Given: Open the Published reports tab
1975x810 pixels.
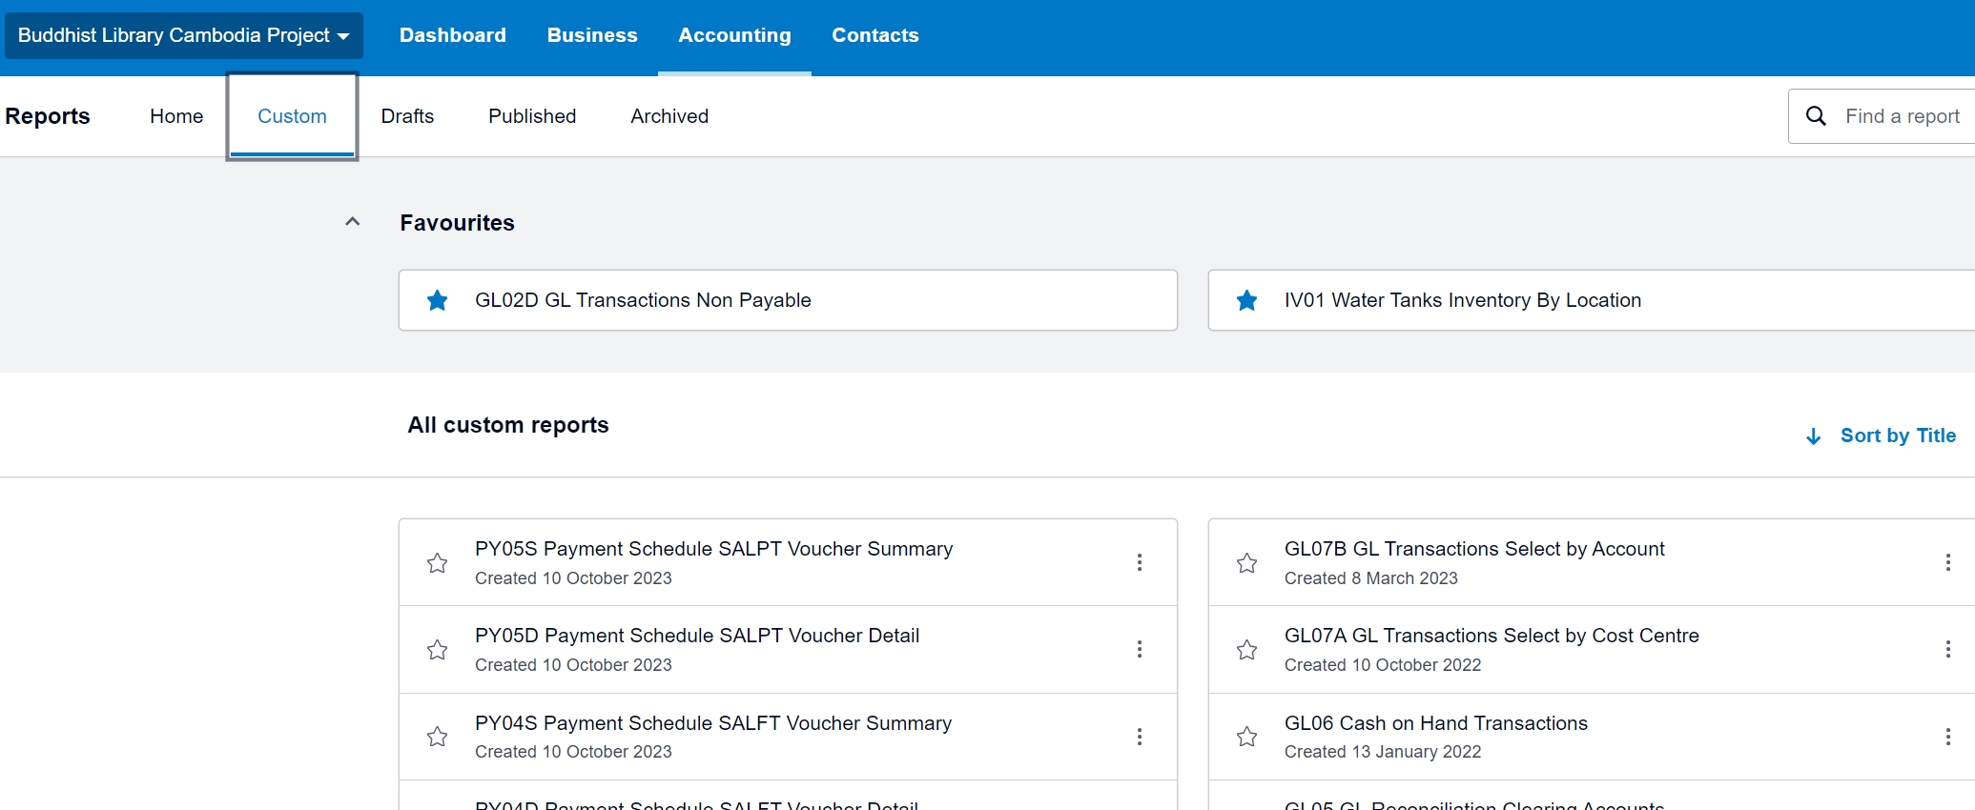Looking at the screenshot, I should point(532,116).
